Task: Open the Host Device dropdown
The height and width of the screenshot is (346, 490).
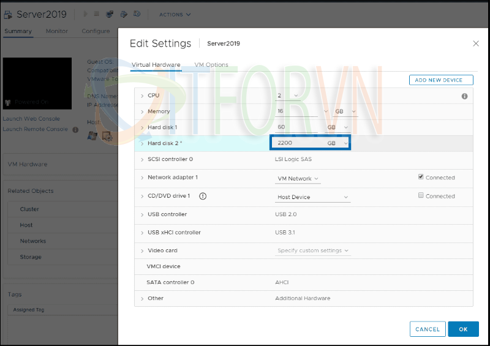Action: (312, 197)
